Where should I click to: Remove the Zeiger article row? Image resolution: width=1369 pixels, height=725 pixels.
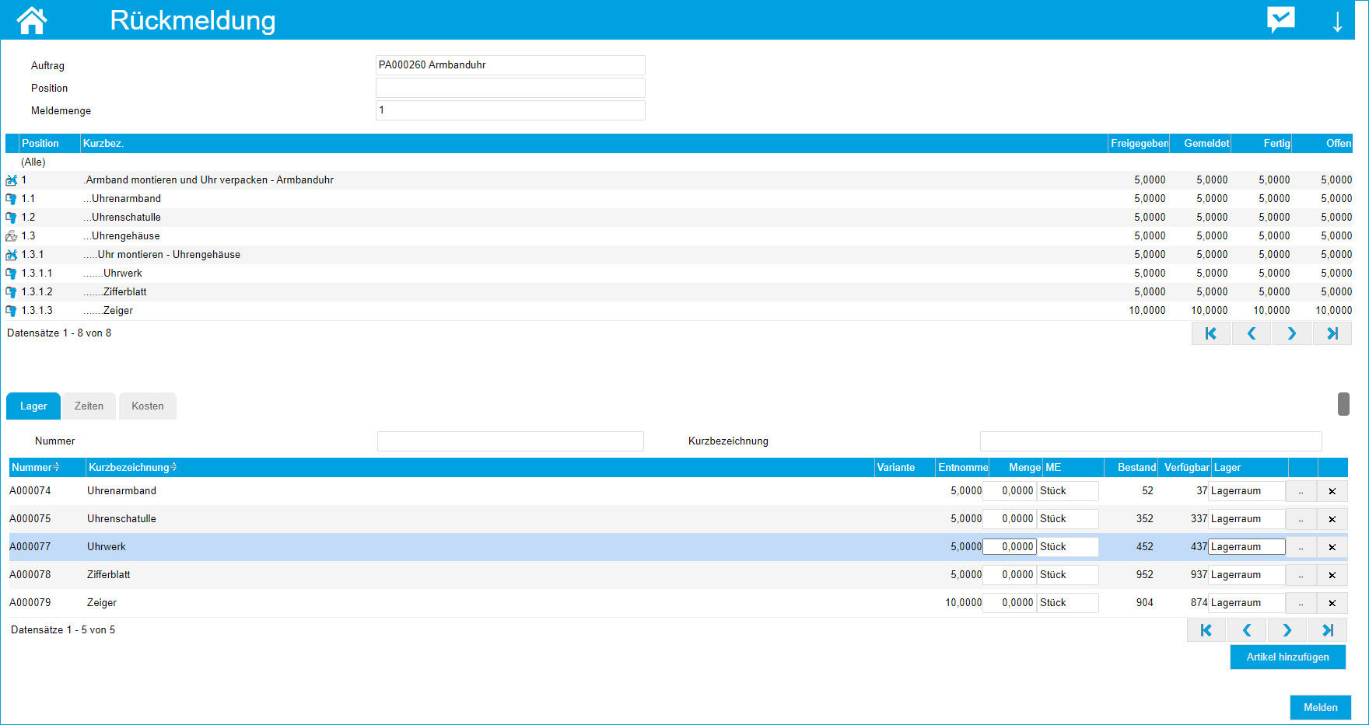click(1332, 603)
